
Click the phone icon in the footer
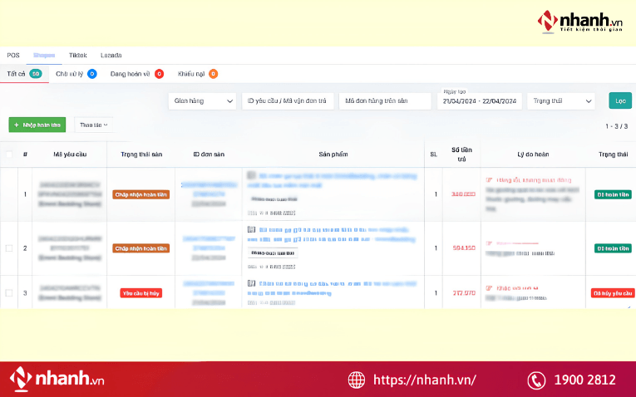(536, 380)
